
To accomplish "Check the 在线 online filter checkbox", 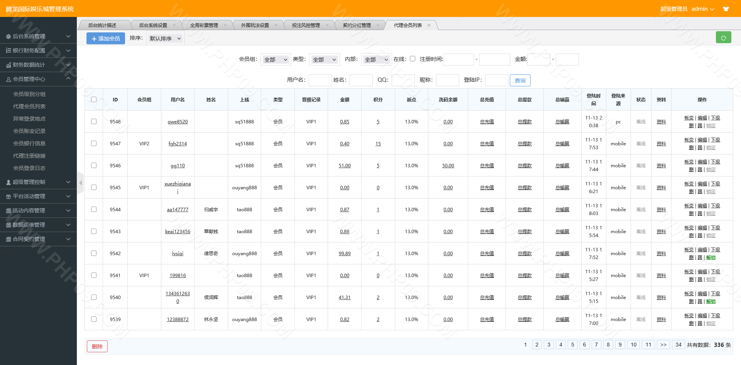I will click(413, 59).
